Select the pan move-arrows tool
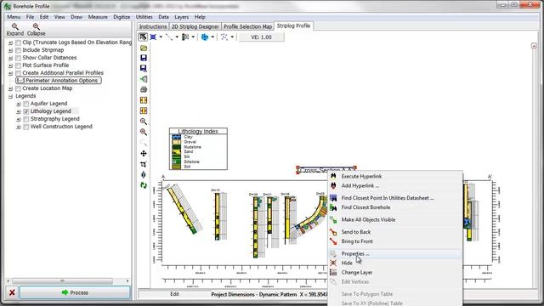Image resolution: width=544 pixels, height=306 pixels. (144, 153)
